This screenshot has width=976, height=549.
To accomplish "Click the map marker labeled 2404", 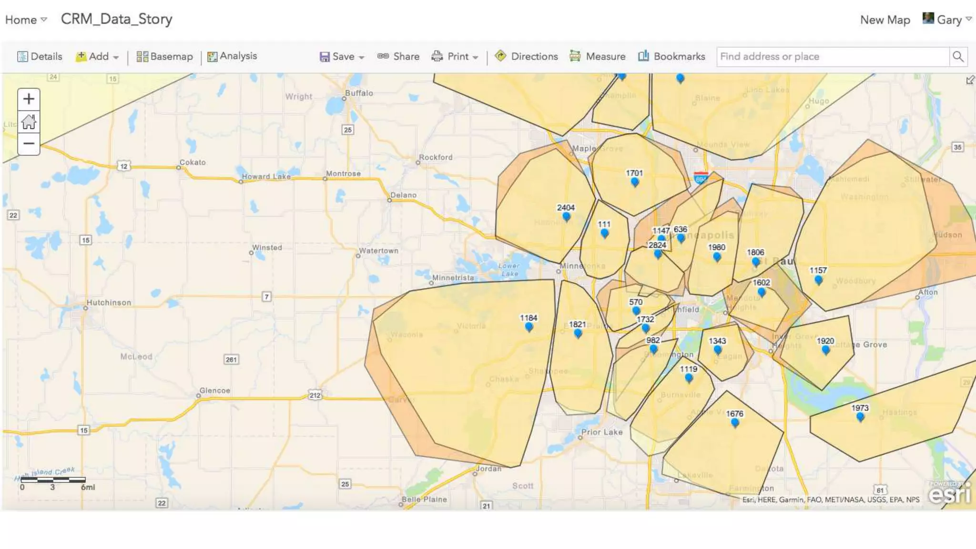I will click(566, 216).
